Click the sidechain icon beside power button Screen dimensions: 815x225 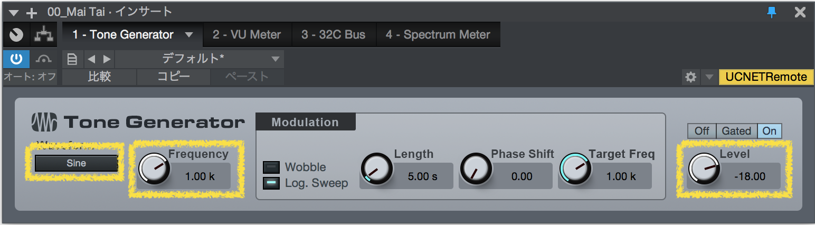(x=43, y=59)
